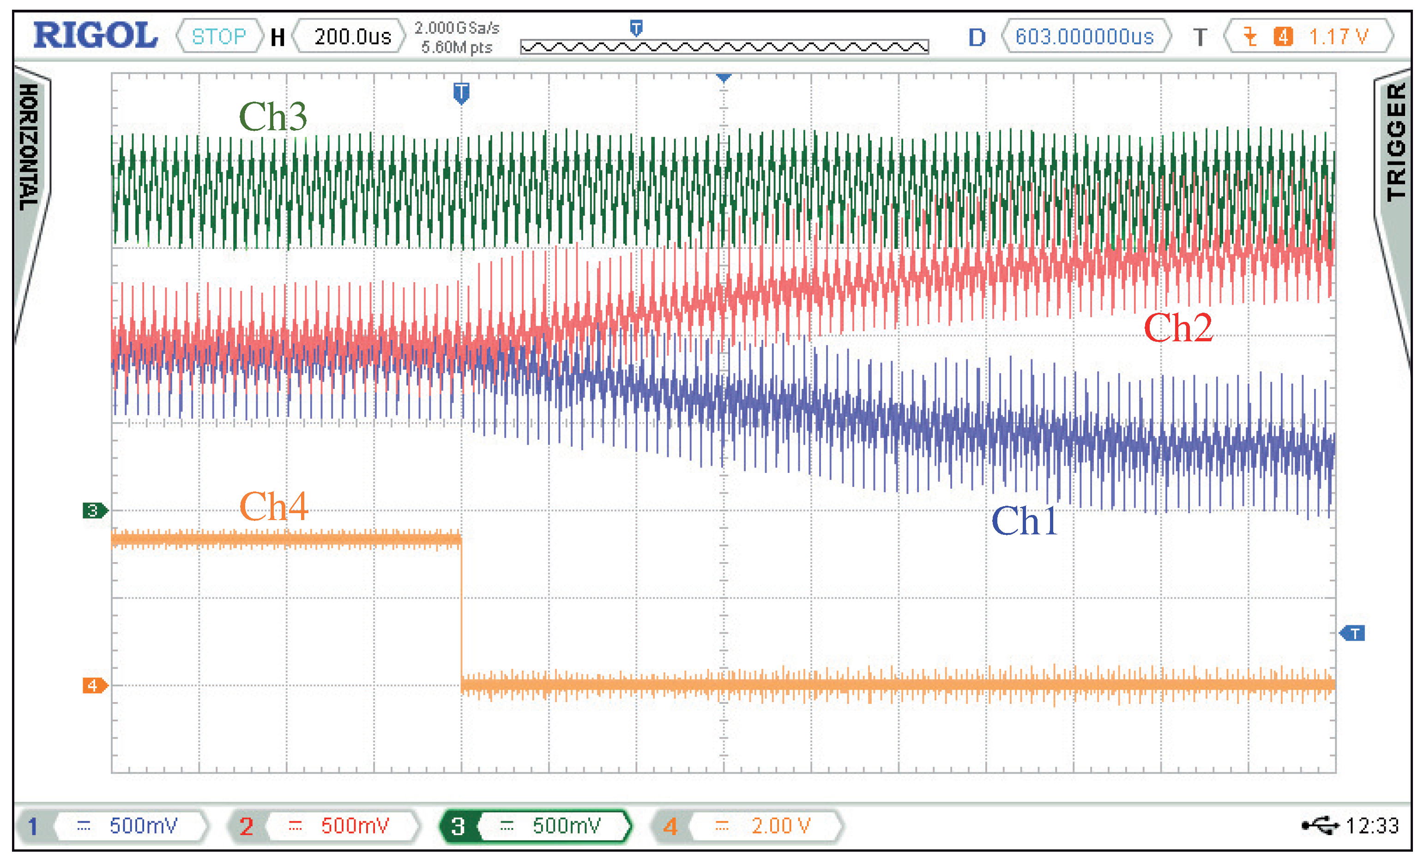Click the channel 3 ground level marker
Image resolution: width=1424 pixels, height=860 pixels.
94,510
